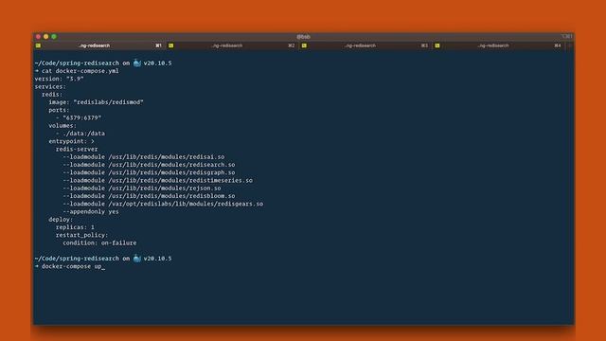Switch to the terminal tab marked ⌘4
Image resolution: width=606 pixels, height=341 pixels.
tap(499, 45)
